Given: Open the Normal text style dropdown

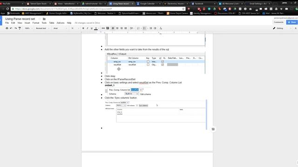Looking at the screenshot, I should pyautogui.click(x=42, y=28).
